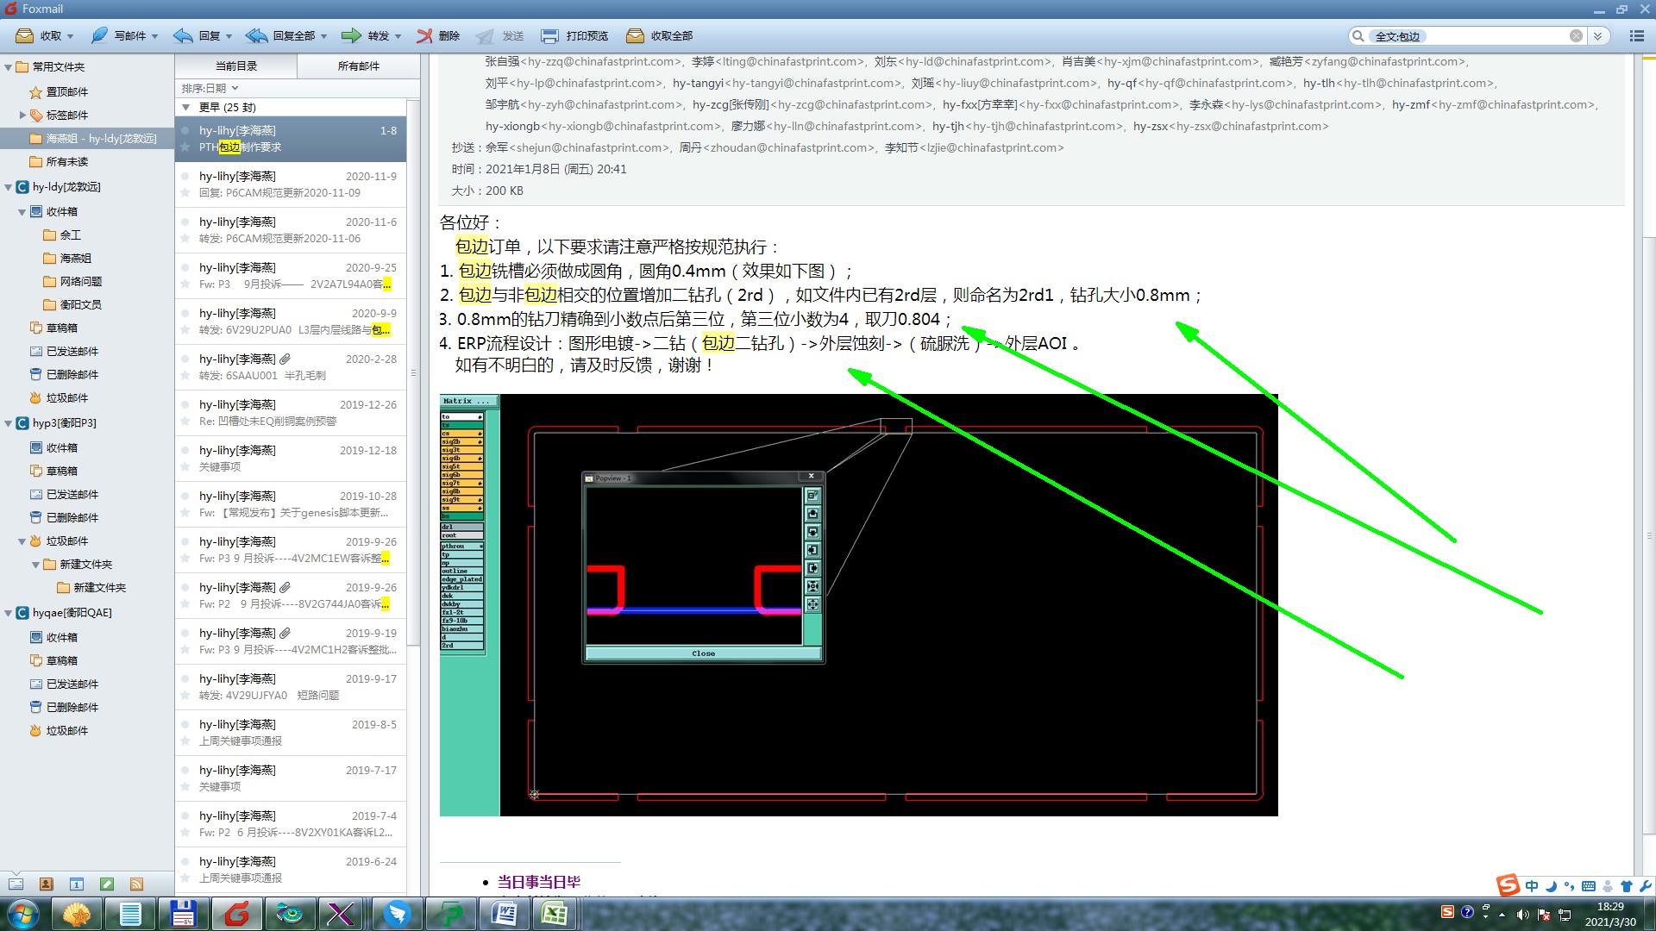Open the notes icon in bottom bar
This screenshot has height=931, width=1656.
(107, 884)
